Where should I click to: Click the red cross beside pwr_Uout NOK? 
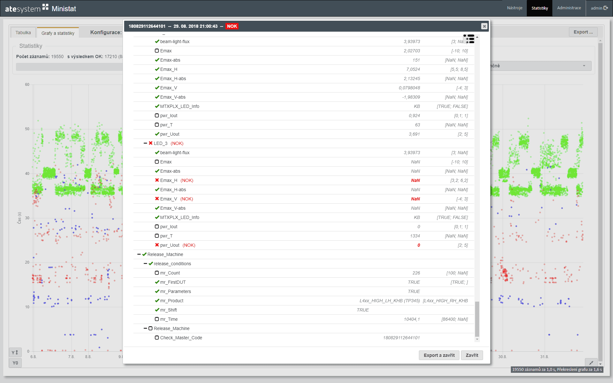coord(157,245)
